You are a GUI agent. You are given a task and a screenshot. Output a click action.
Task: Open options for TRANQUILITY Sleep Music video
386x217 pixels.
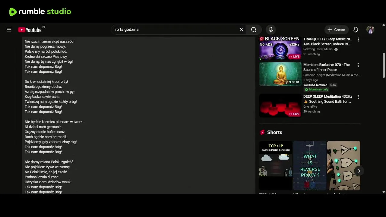click(x=358, y=39)
